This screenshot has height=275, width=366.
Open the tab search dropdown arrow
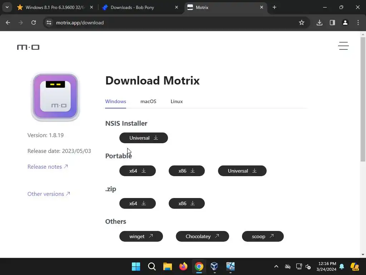pyautogui.click(x=7, y=7)
